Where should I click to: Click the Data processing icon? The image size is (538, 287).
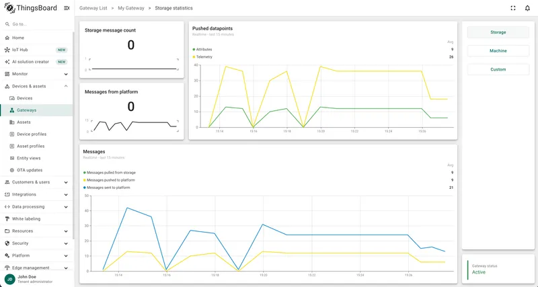pos(7,207)
